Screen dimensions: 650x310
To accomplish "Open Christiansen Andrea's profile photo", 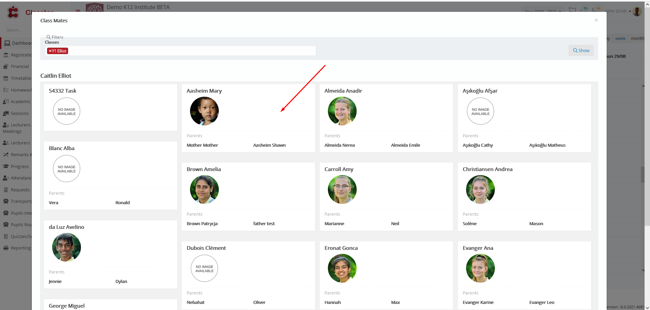I will point(480,189).
